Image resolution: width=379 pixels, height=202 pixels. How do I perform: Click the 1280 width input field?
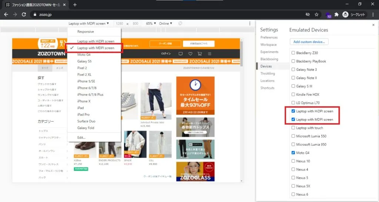click(x=120, y=23)
